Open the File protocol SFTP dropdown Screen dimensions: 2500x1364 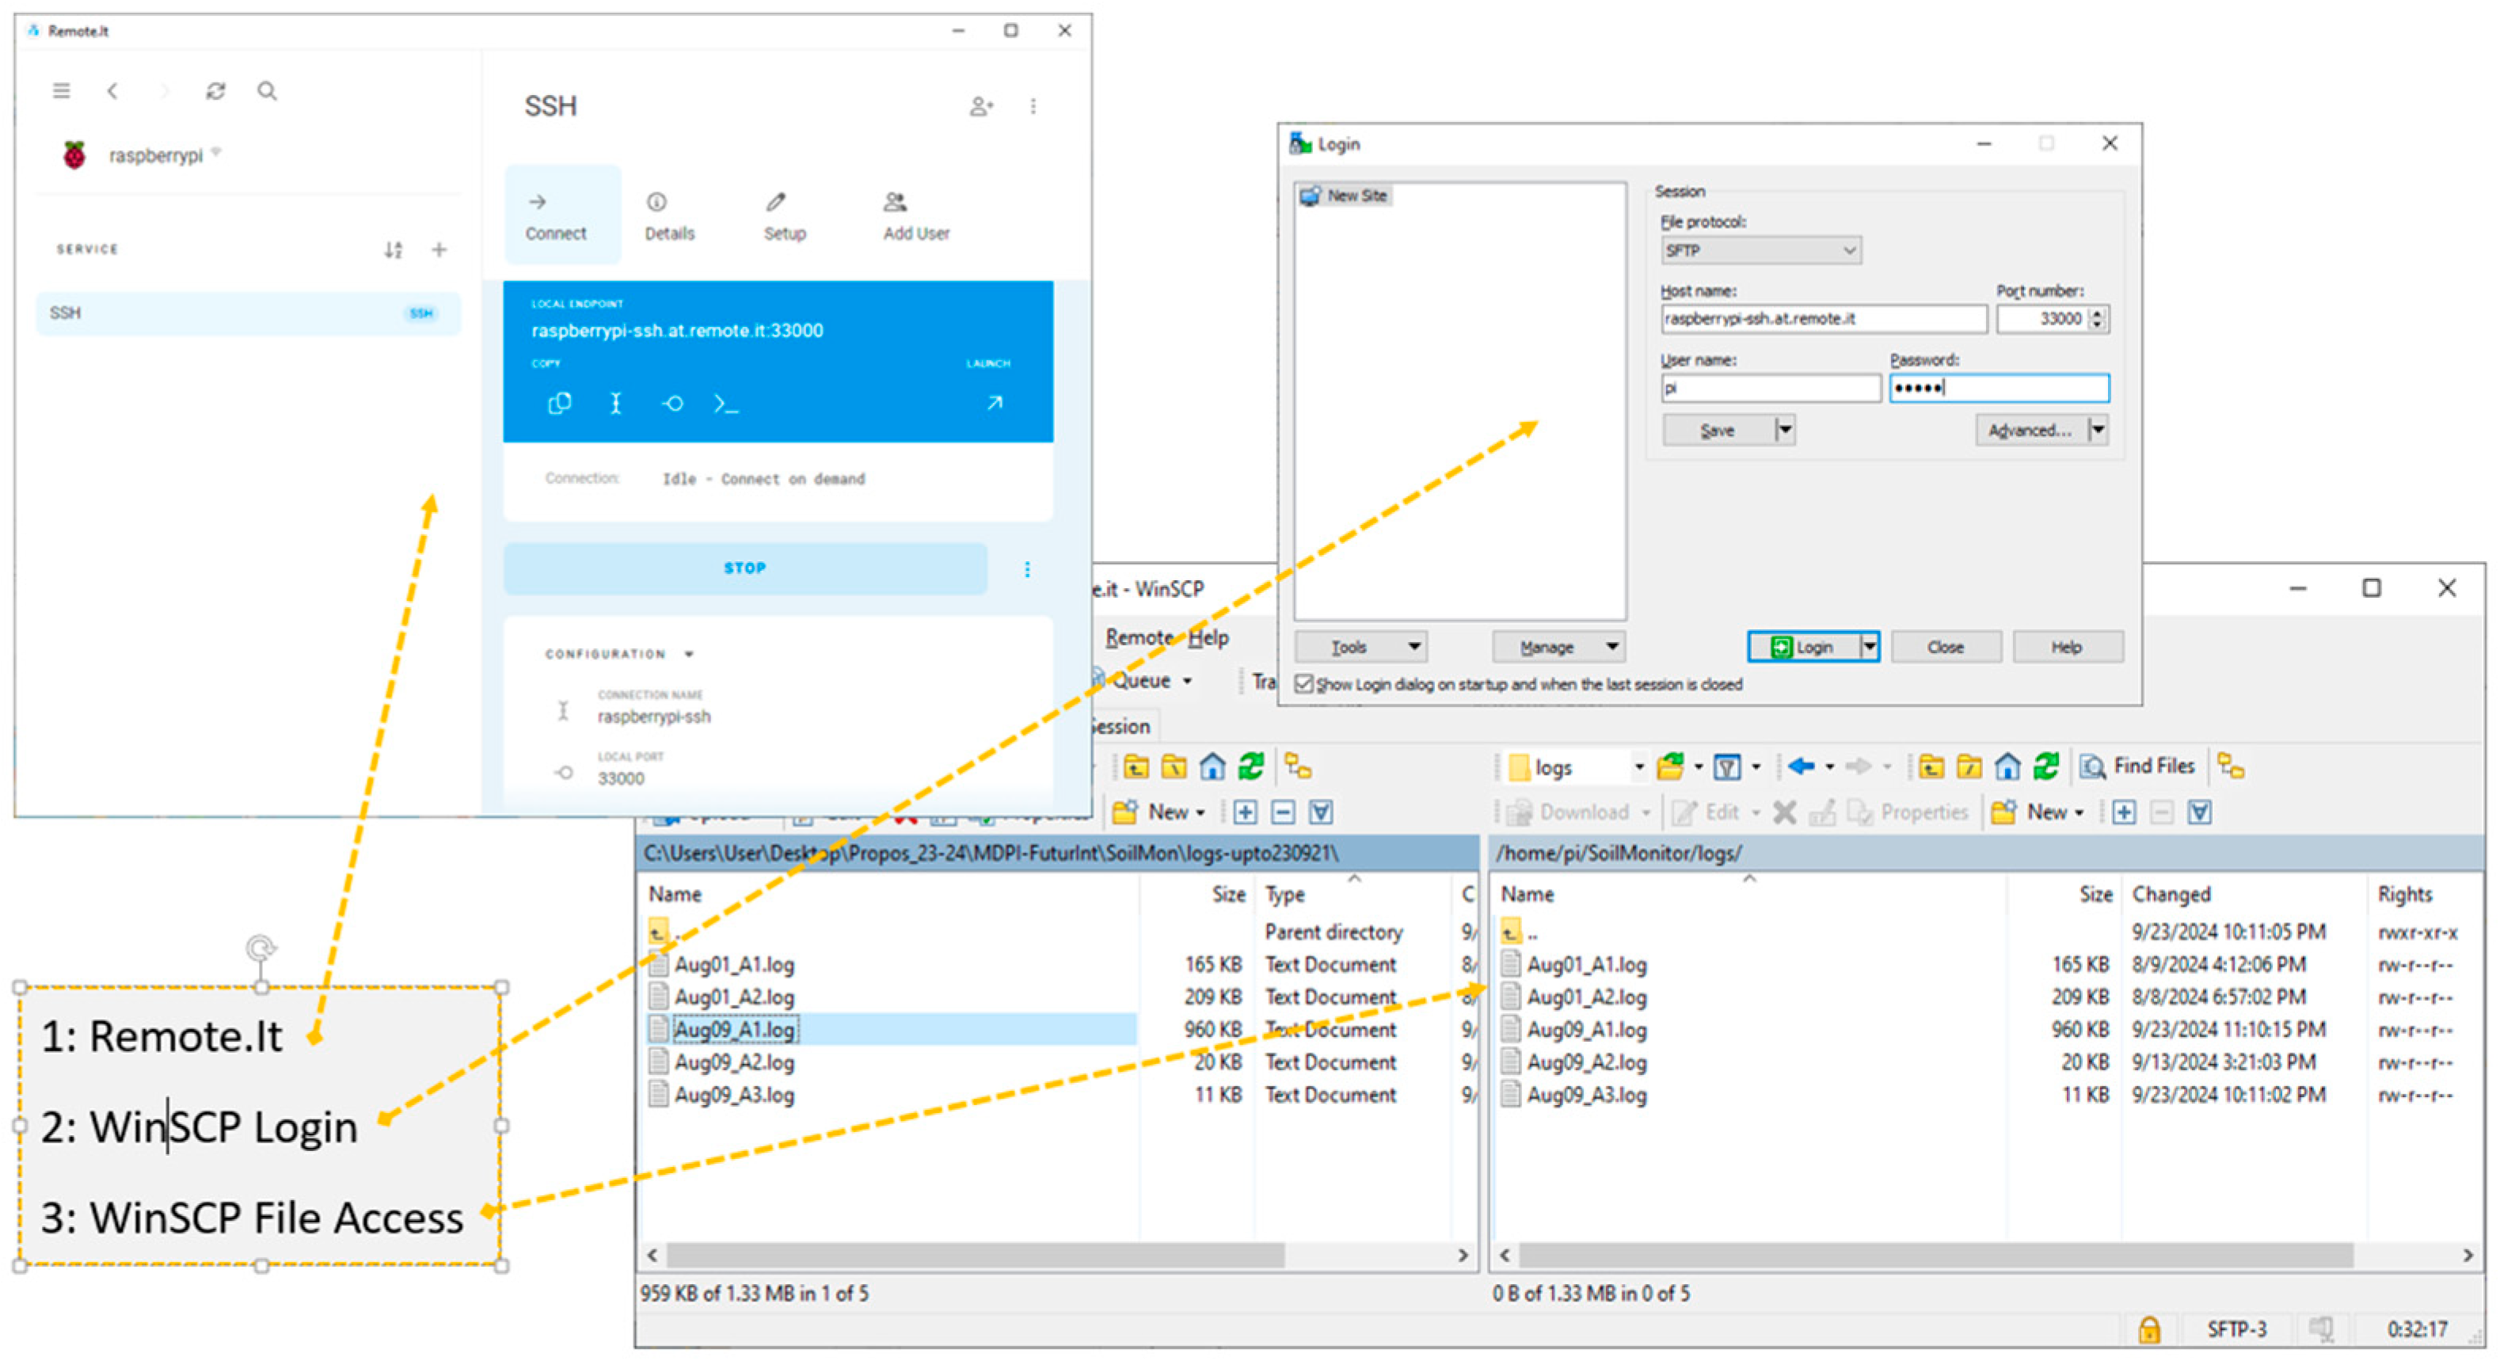1760,250
